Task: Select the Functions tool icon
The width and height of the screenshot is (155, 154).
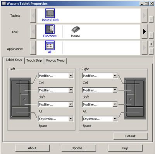Action: tap(50, 29)
